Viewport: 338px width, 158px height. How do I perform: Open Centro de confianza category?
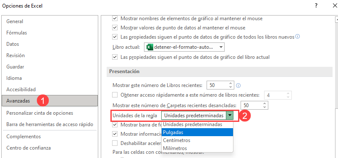[x=29, y=148]
